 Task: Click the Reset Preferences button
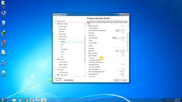pos(69,80)
